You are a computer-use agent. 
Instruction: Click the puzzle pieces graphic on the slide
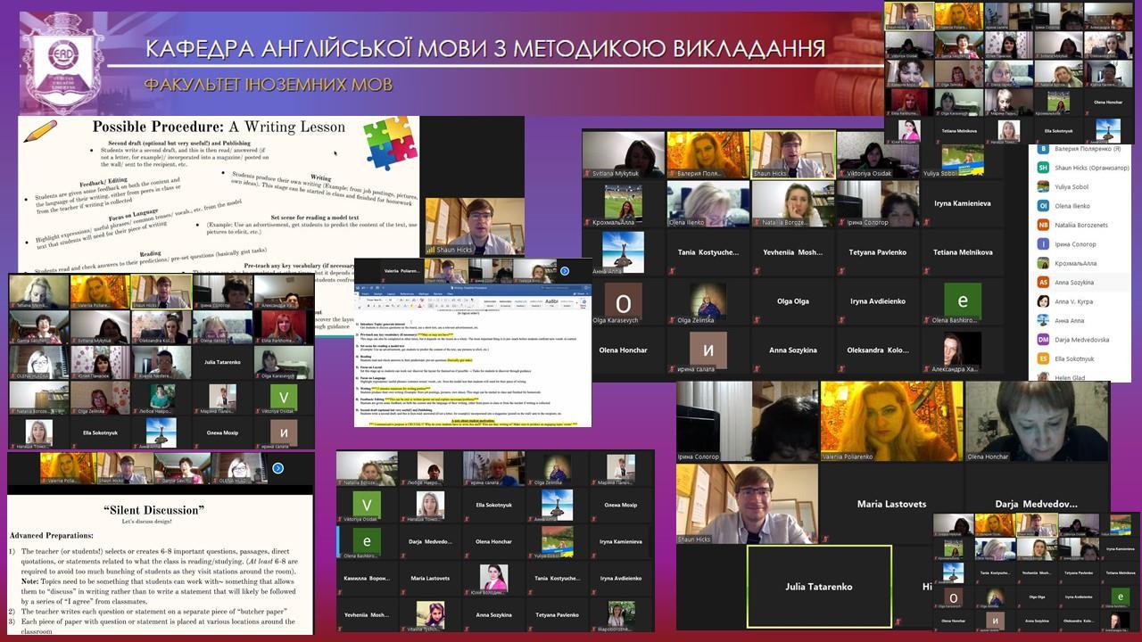pyautogui.click(x=390, y=143)
